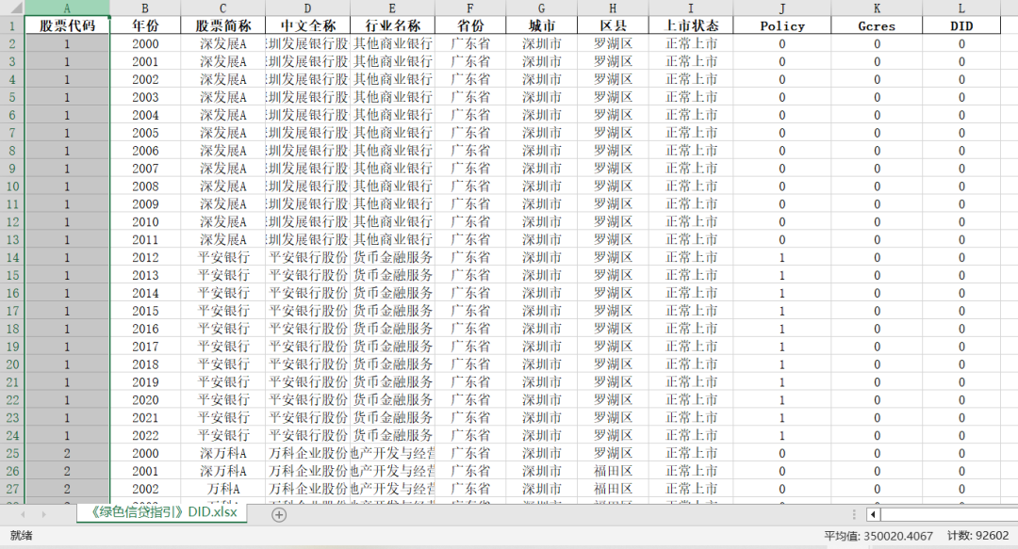Select 平安银行 short name in row 14
Viewport: 1018px width, 549px height.
(x=222, y=257)
